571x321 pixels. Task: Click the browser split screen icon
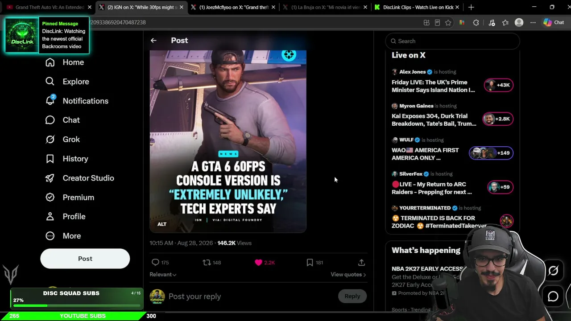[426, 23]
